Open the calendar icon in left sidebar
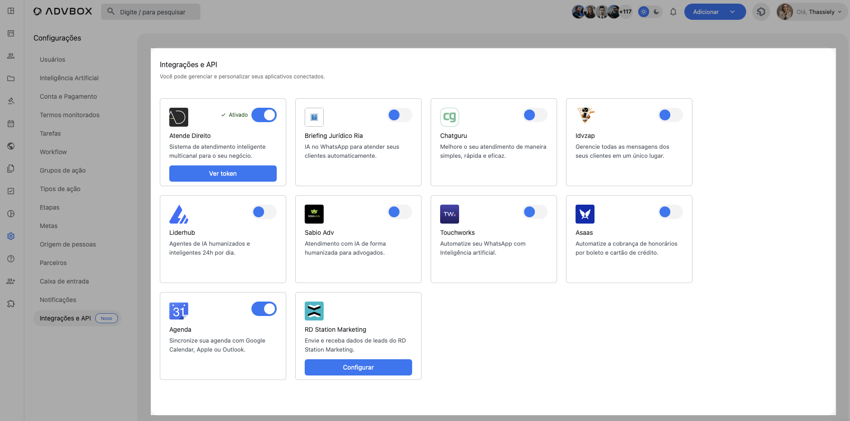This screenshot has width=850, height=421. point(11,124)
